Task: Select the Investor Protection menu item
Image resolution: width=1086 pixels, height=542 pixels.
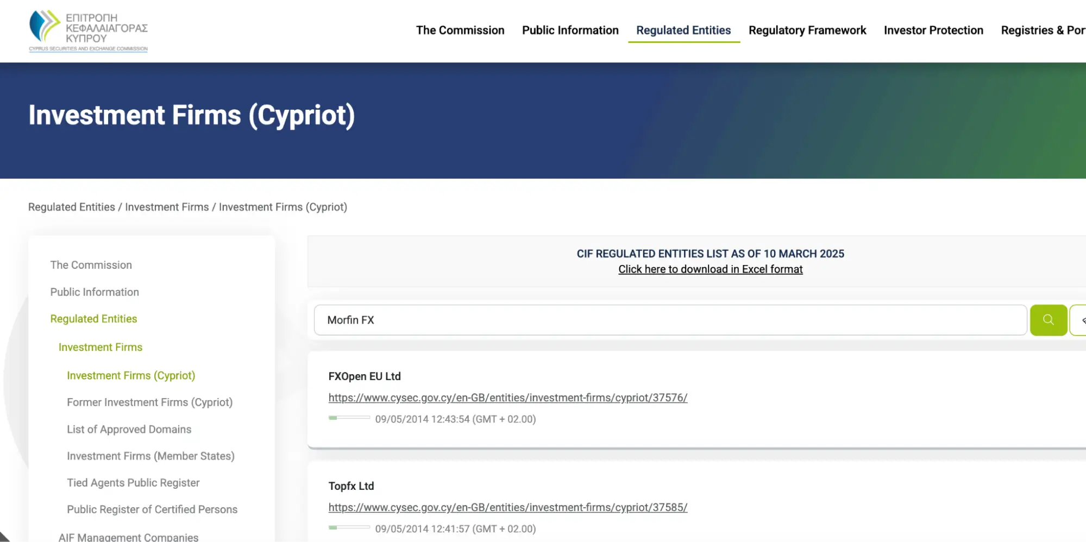Action: click(x=933, y=30)
